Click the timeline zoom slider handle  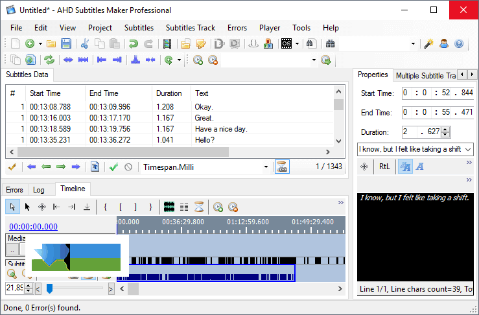click(x=49, y=288)
